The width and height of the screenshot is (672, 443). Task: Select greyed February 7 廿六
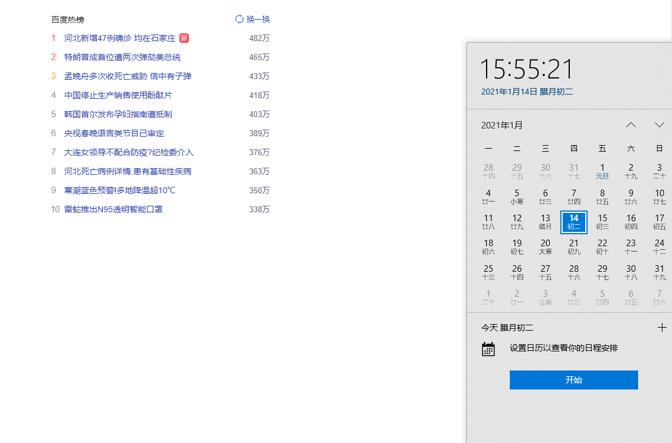tap(659, 298)
